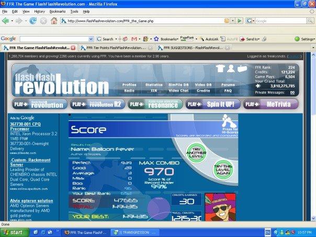Click the EN language indicator in taskbar
This screenshot has width=316, height=237.
(267, 233)
